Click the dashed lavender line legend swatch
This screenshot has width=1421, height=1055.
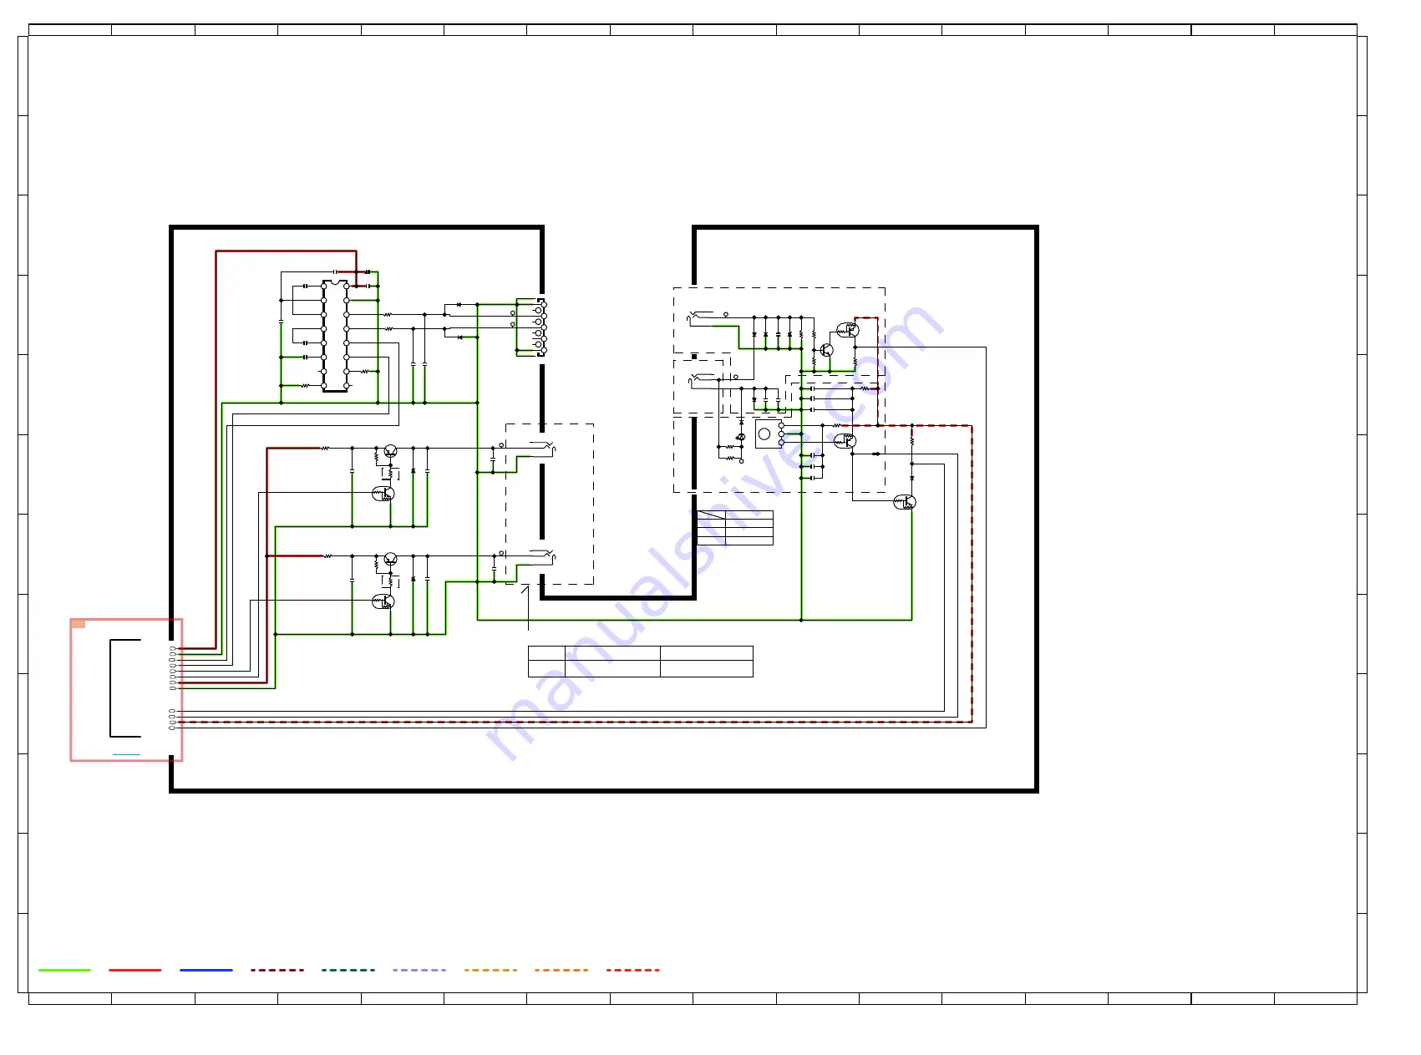(419, 970)
